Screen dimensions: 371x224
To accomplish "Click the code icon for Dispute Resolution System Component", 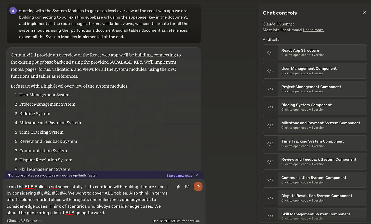I will (x=270, y=198).
